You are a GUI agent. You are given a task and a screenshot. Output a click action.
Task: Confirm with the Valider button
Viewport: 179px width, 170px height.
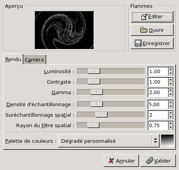tap(158, 161)
